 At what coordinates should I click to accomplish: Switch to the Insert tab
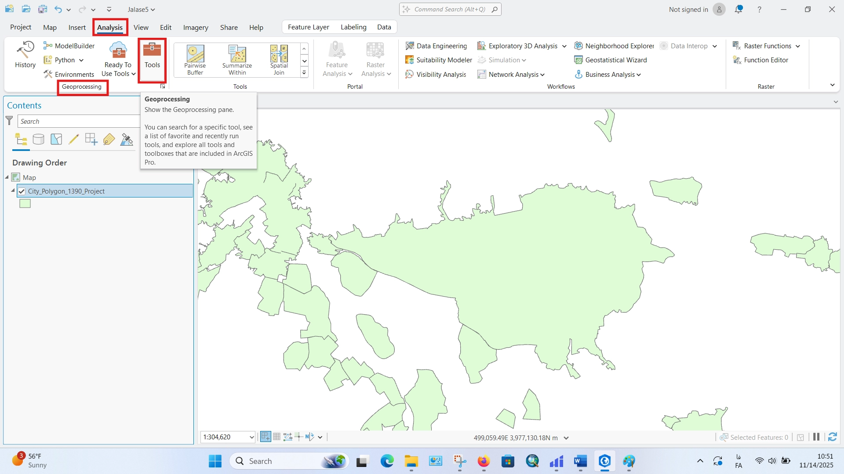click(x=77, y=27)
